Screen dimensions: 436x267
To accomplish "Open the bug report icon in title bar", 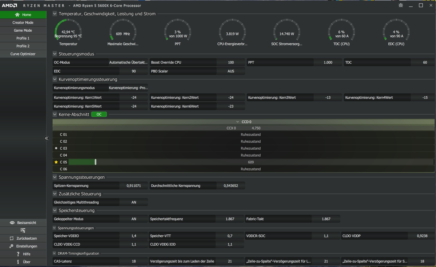I will click(401, 5).
